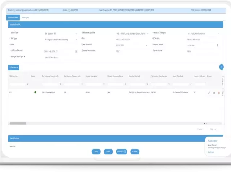Expand the Filters side panel of the grid
This screenshot has height=173, width=231.
pyautogui.click(x=223, y=92)
